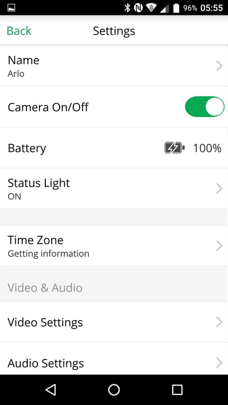
Task: Open the Video Settings chevron
Action: [219, 322]
